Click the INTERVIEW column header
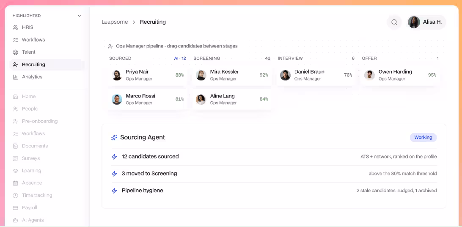462x227 pixels. pyautogui.click(x=290, y=58)
